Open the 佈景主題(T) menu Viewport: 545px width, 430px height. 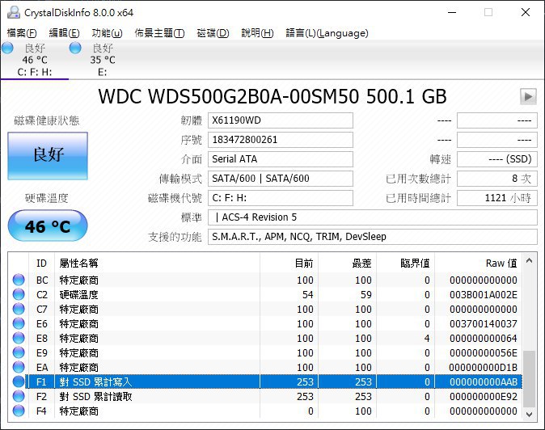159,33
